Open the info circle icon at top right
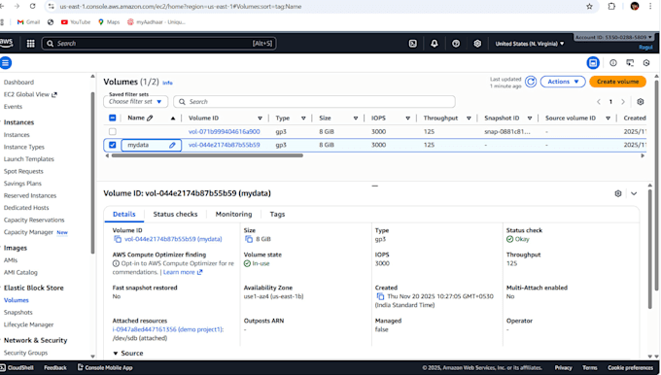Image resolution: width=661 pixels, height=375 pixels. 613,63
